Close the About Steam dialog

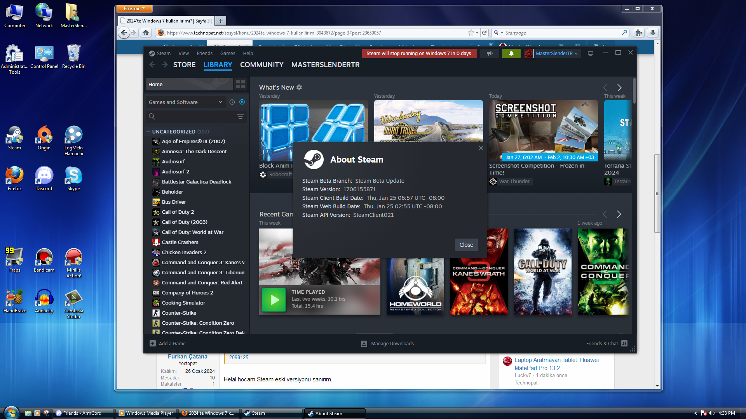click(x=466, y=245)
